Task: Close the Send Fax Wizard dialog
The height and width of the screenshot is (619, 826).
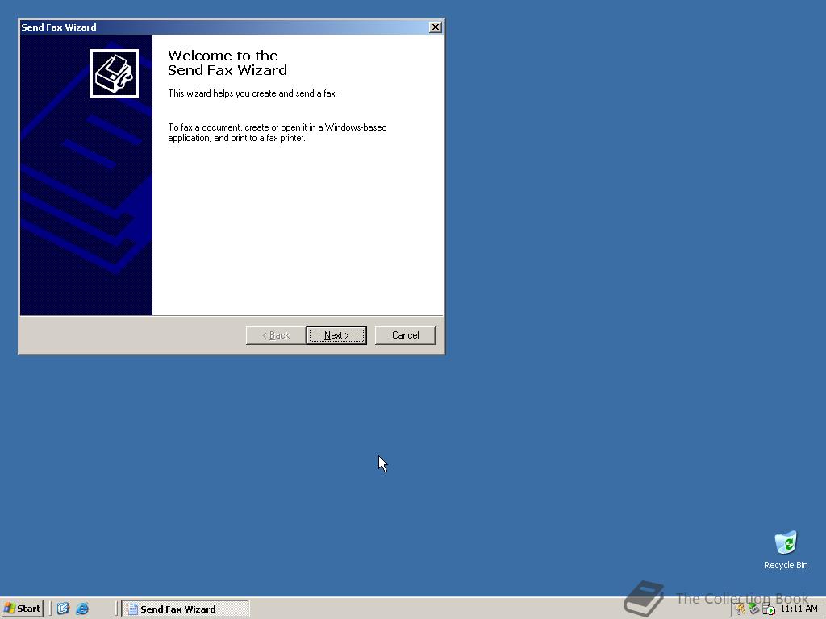Action: tap(435, 27)
